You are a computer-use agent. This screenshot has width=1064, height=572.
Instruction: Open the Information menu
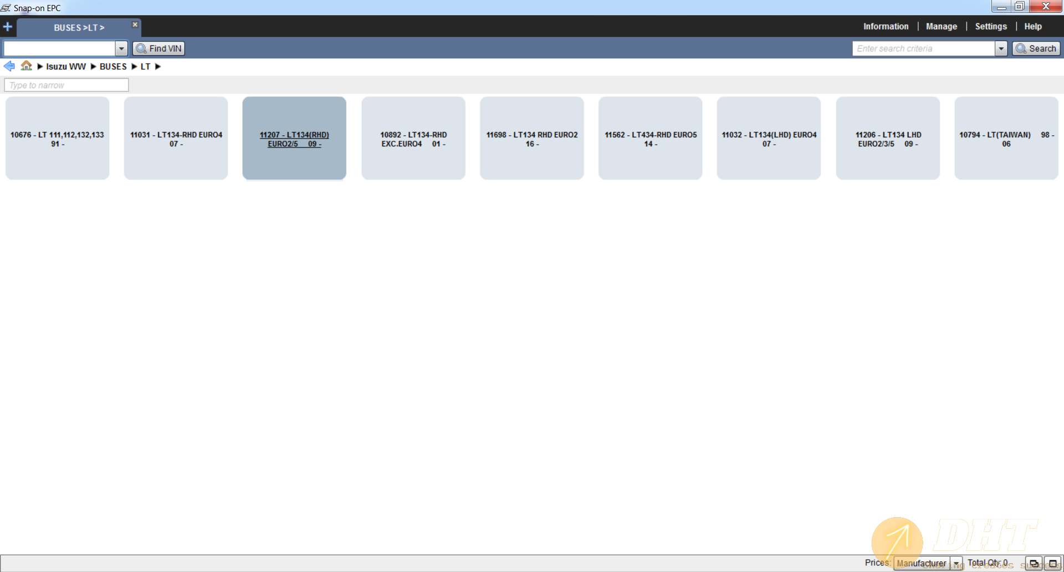(886, 27)
